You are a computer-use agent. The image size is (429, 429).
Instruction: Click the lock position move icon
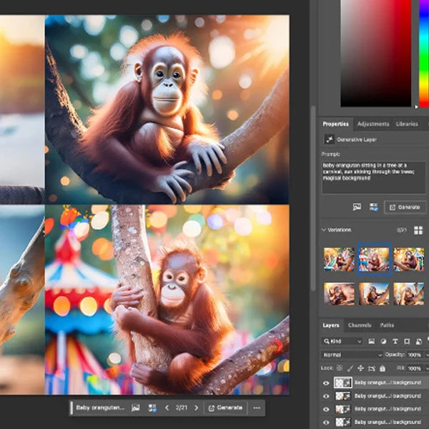[360, 368]
